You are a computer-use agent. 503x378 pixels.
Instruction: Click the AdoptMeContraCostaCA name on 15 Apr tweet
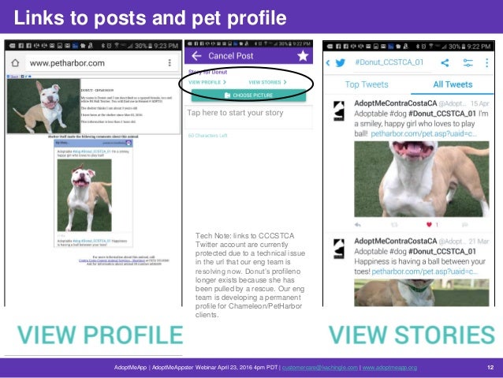395,103
